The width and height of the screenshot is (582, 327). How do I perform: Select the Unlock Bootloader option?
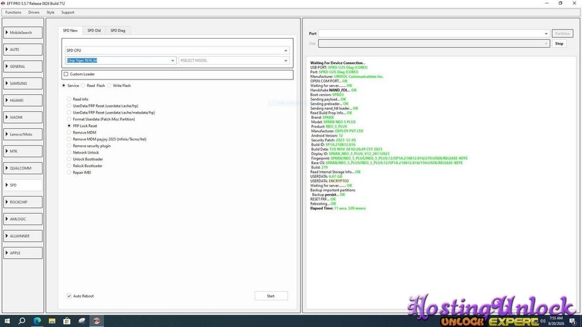click(x=69, y=160)
